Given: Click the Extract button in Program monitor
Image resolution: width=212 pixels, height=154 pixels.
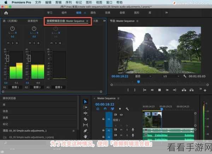Looking at the screenshot, I should (x=192, y=90).
